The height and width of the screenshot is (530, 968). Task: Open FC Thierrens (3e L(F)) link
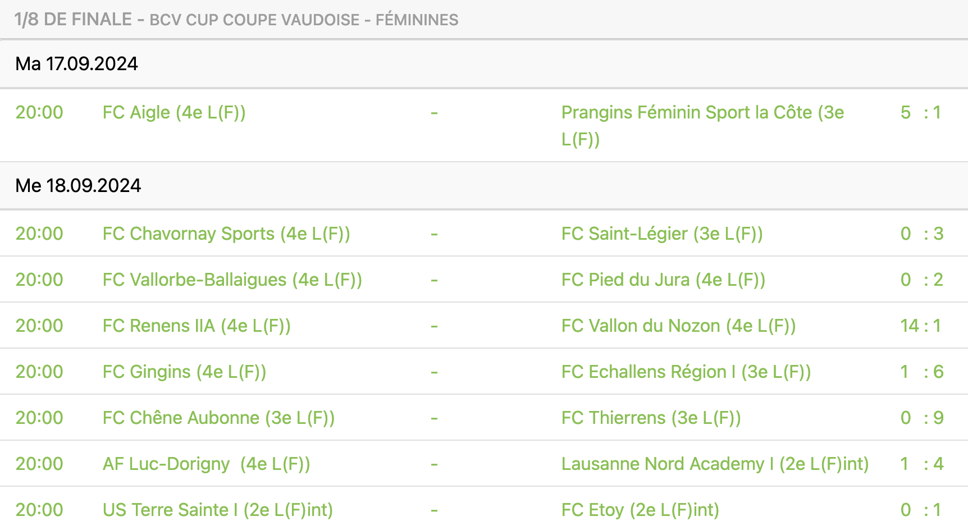pyautogui.click(x=651, y=418)
